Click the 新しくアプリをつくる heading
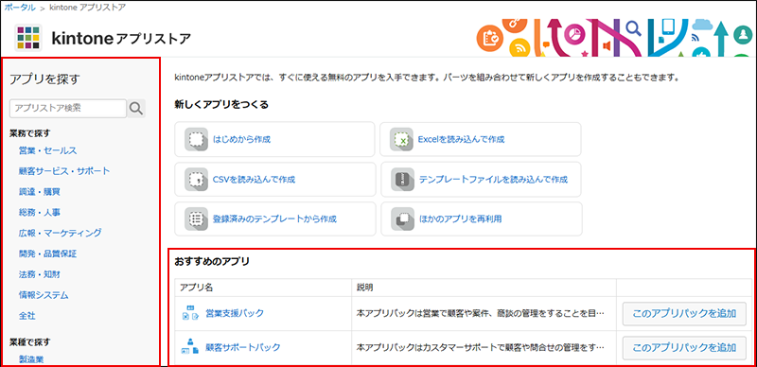The image size is (757, 367). 221,104
